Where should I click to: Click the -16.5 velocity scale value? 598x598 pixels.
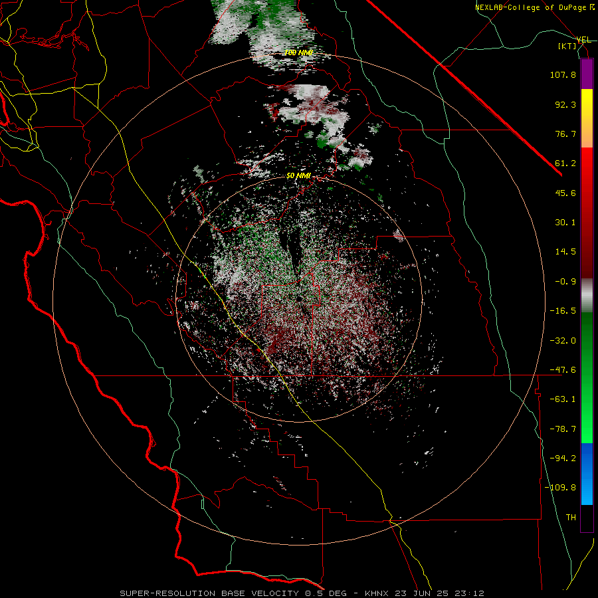(563, 311)
